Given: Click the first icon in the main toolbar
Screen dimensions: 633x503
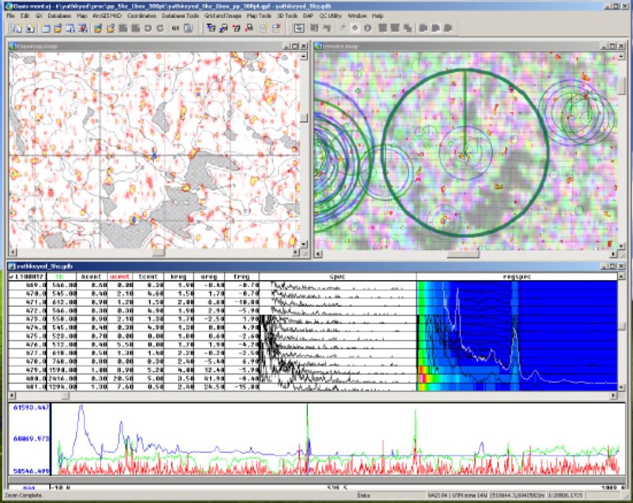Looking at the screenshot, I should [x=17, y=28].
